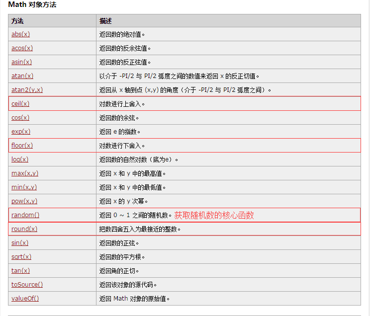The height and width of the screenshot is (316, 370).
Task: Click the round(x) link
Action: 24,229
